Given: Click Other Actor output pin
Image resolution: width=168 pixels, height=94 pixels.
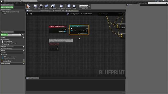Looking at the screenshot, I should 65,31.
